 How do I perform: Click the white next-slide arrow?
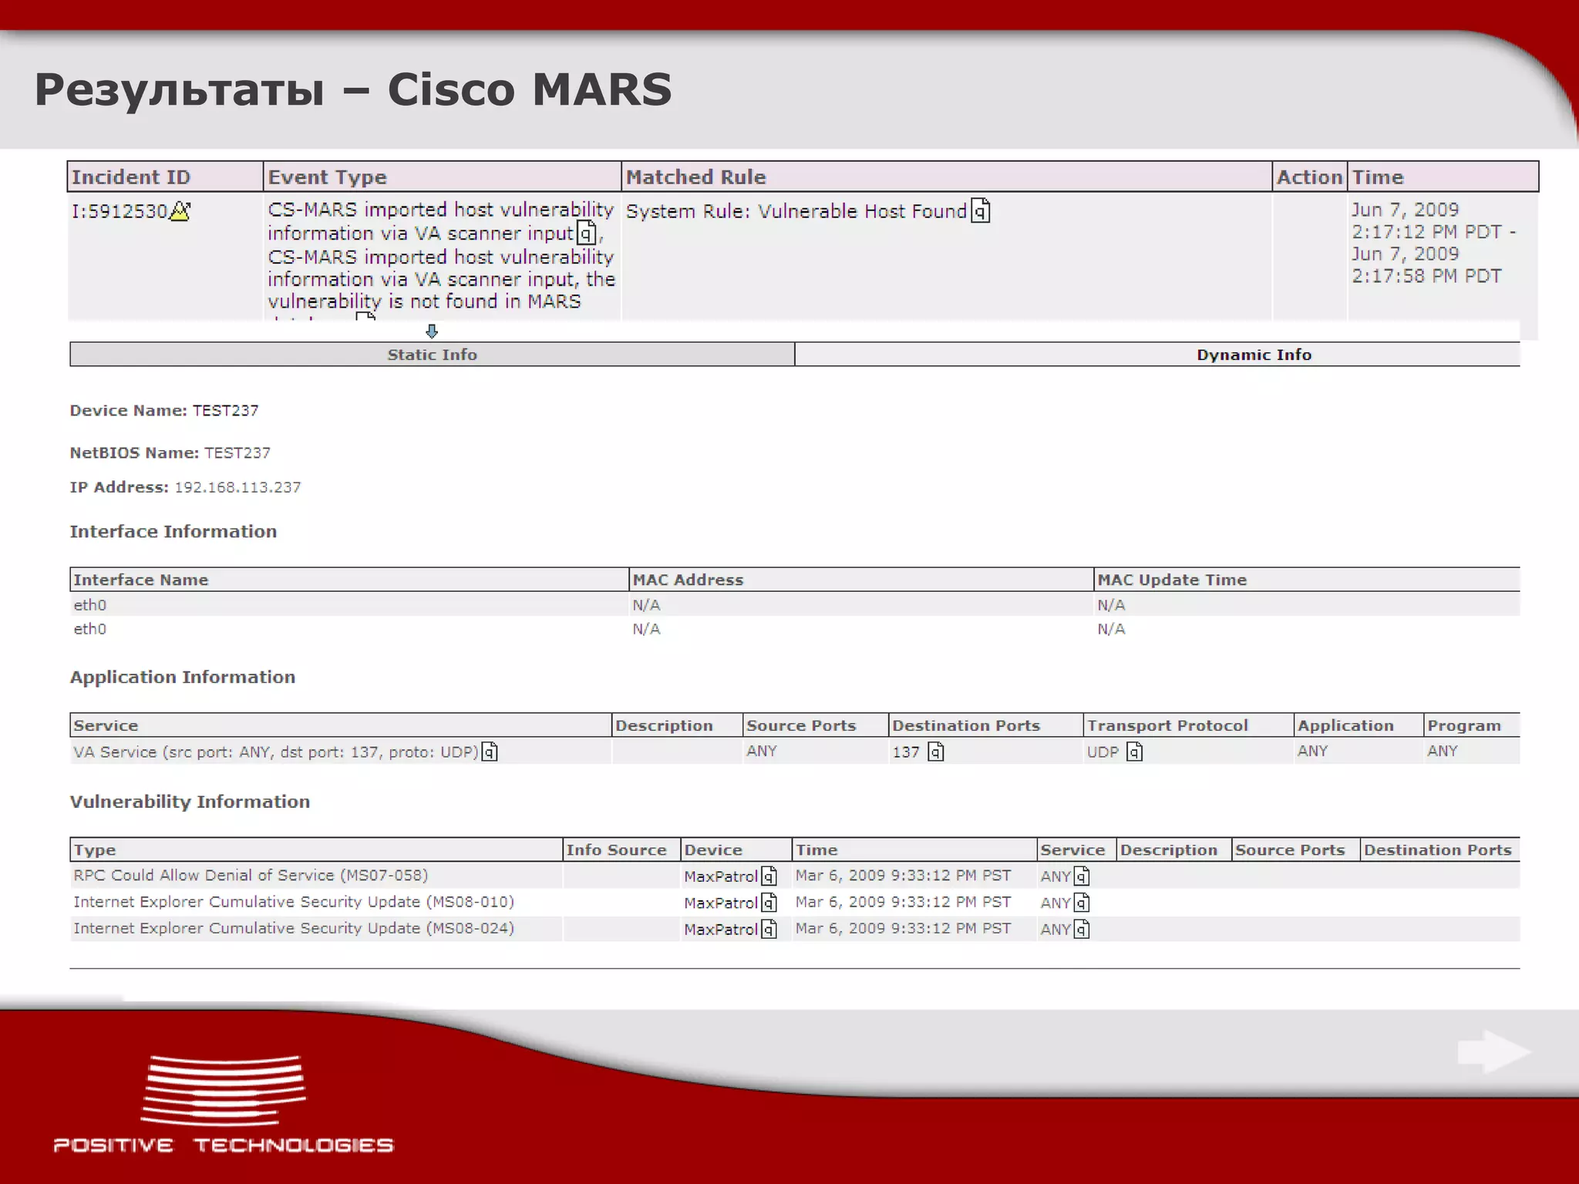[1493, 1051]
